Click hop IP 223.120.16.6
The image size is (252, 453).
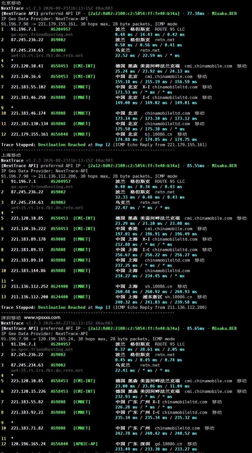[26, 76]
